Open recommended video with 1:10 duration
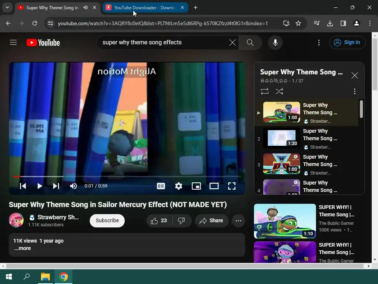The height and width of the screenshot is (284, 378). click(x=285, y=221)
